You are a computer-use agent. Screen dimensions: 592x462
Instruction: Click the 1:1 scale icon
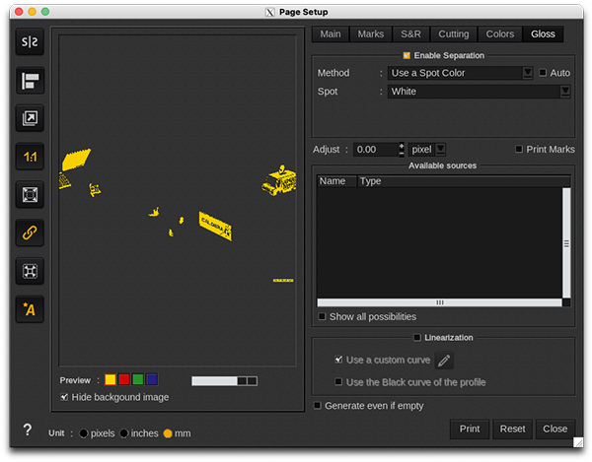[x=30, y=157]
